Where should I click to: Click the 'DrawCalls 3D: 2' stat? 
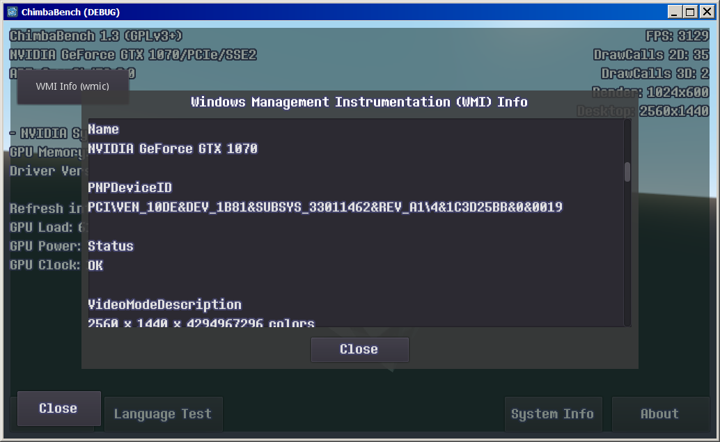(655, 74)
